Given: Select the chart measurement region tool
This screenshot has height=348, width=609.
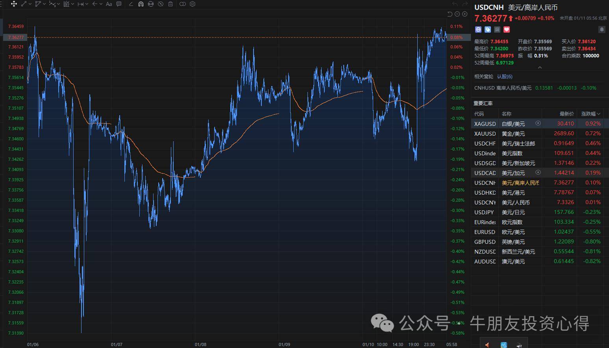Looking at the screenshot, I should (x=67, y=4).
